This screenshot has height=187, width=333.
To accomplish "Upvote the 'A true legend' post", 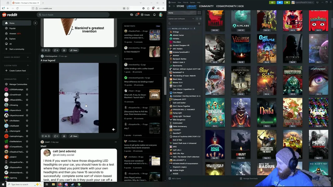I will coord(43,136).
